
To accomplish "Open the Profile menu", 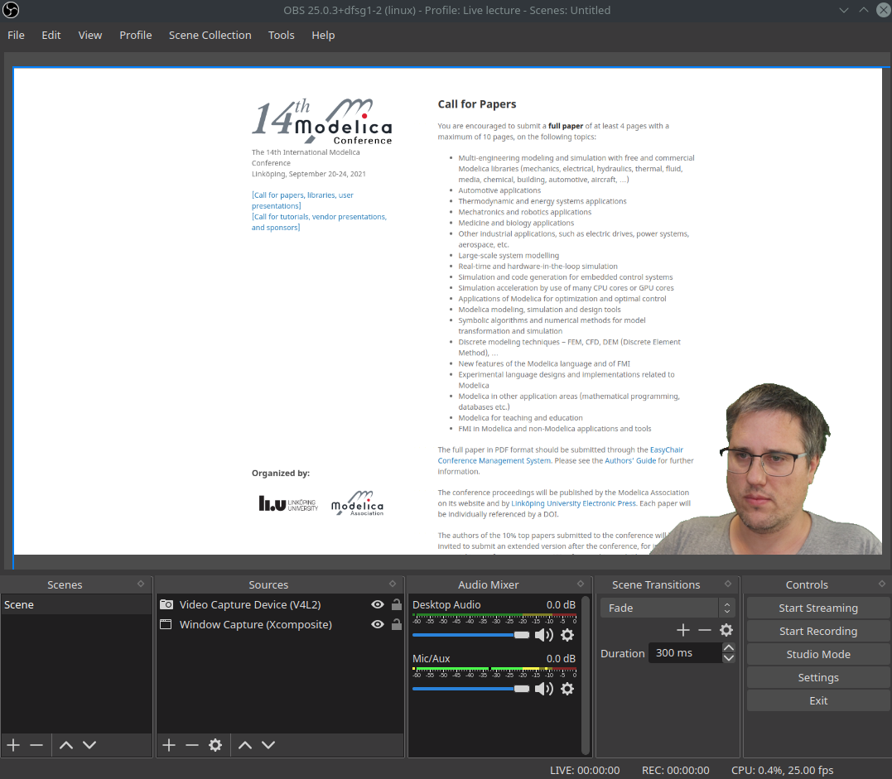I will 135,36.
